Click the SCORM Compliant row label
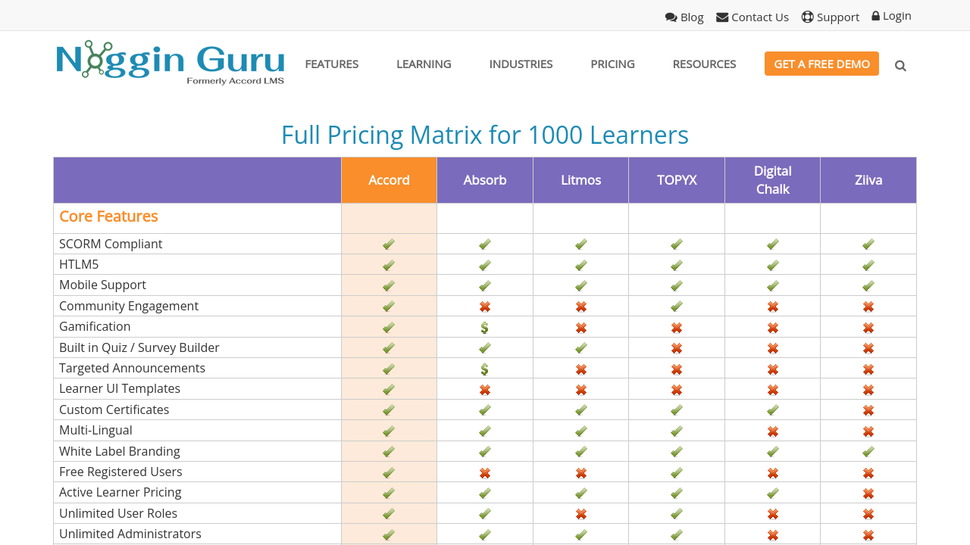 tap(111, 244)
